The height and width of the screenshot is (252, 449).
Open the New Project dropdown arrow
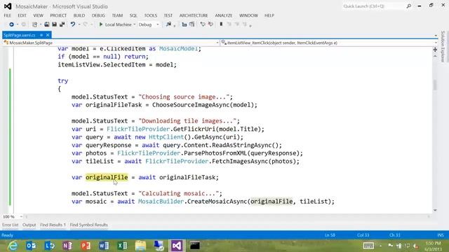[41, 24]
